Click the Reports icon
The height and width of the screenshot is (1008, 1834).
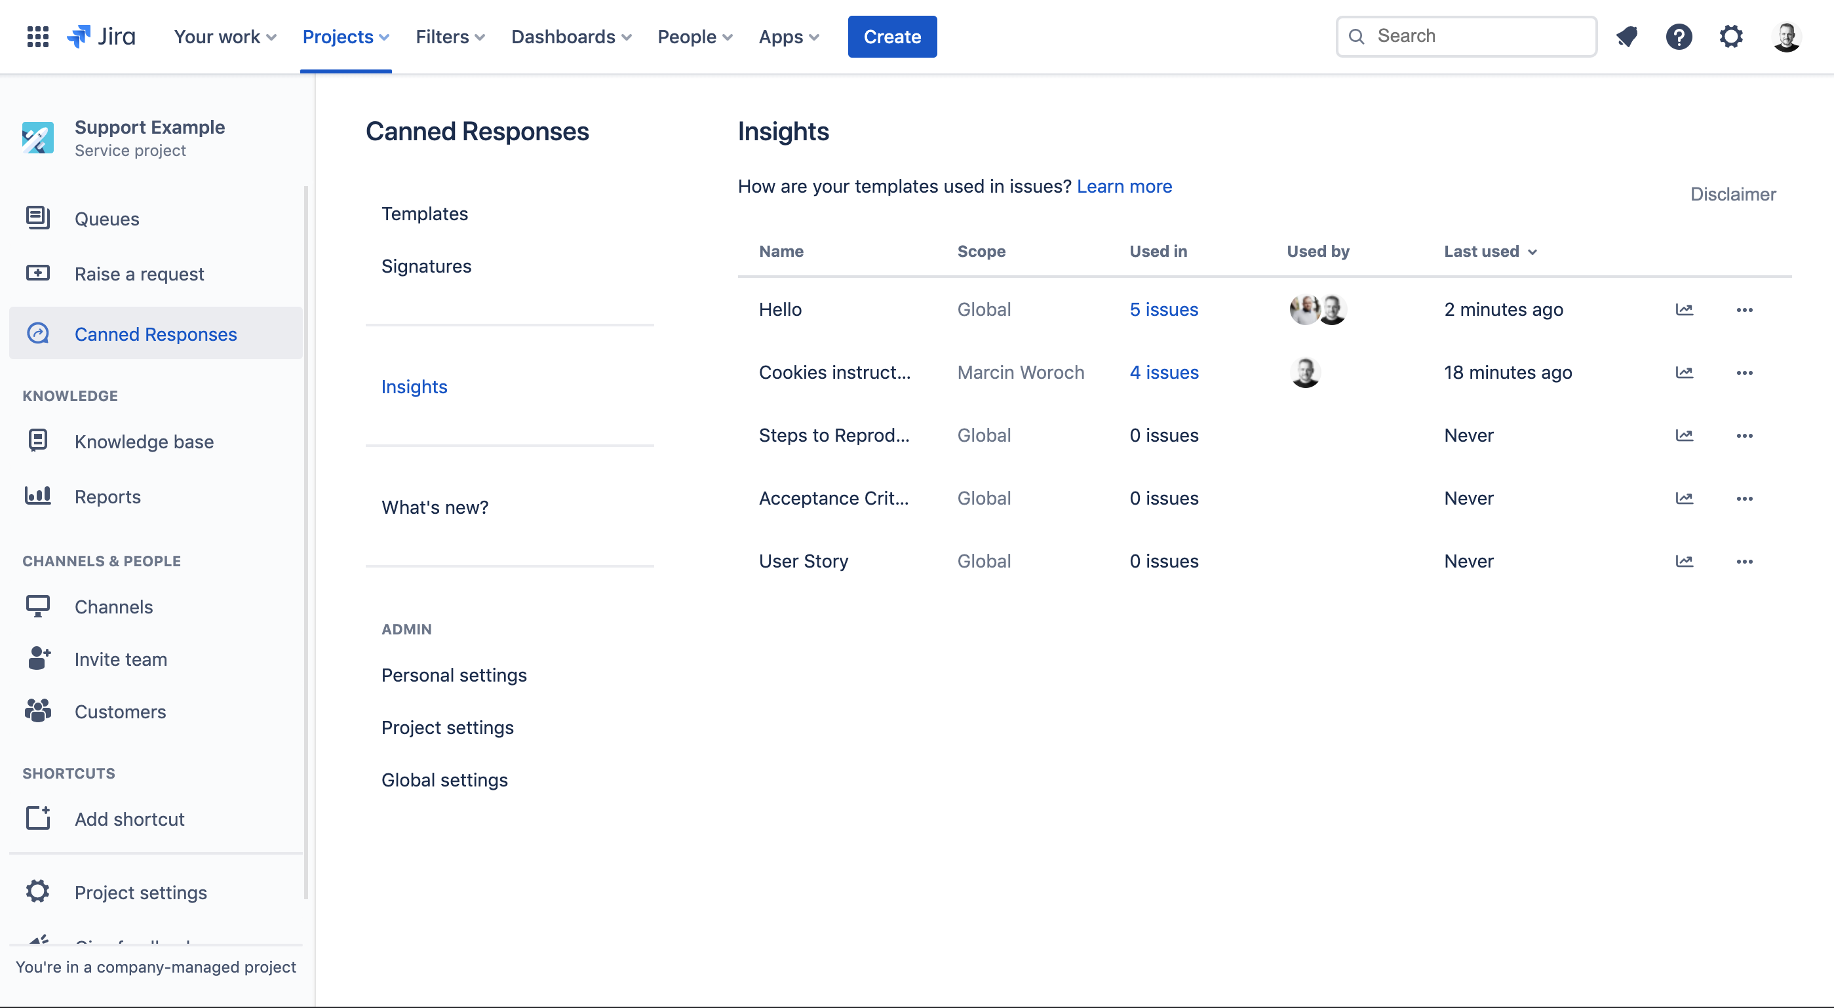pos(36,497)
